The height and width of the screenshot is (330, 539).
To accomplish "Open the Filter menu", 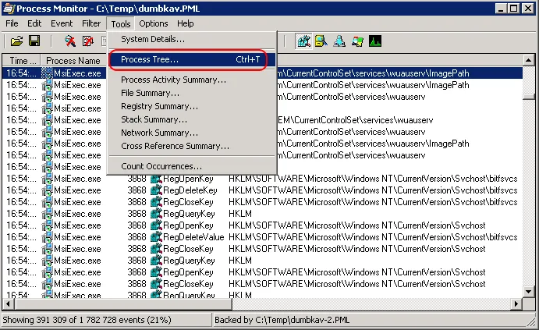I will [91, 23].
